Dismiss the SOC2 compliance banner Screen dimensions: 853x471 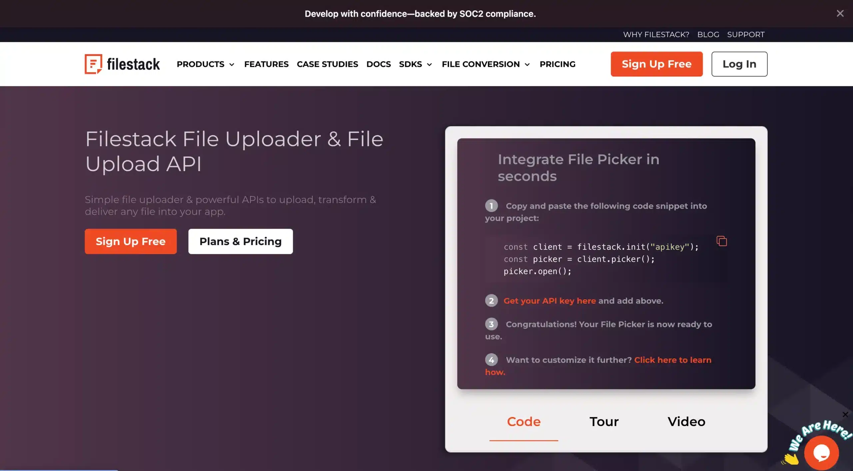coord(840,13)
